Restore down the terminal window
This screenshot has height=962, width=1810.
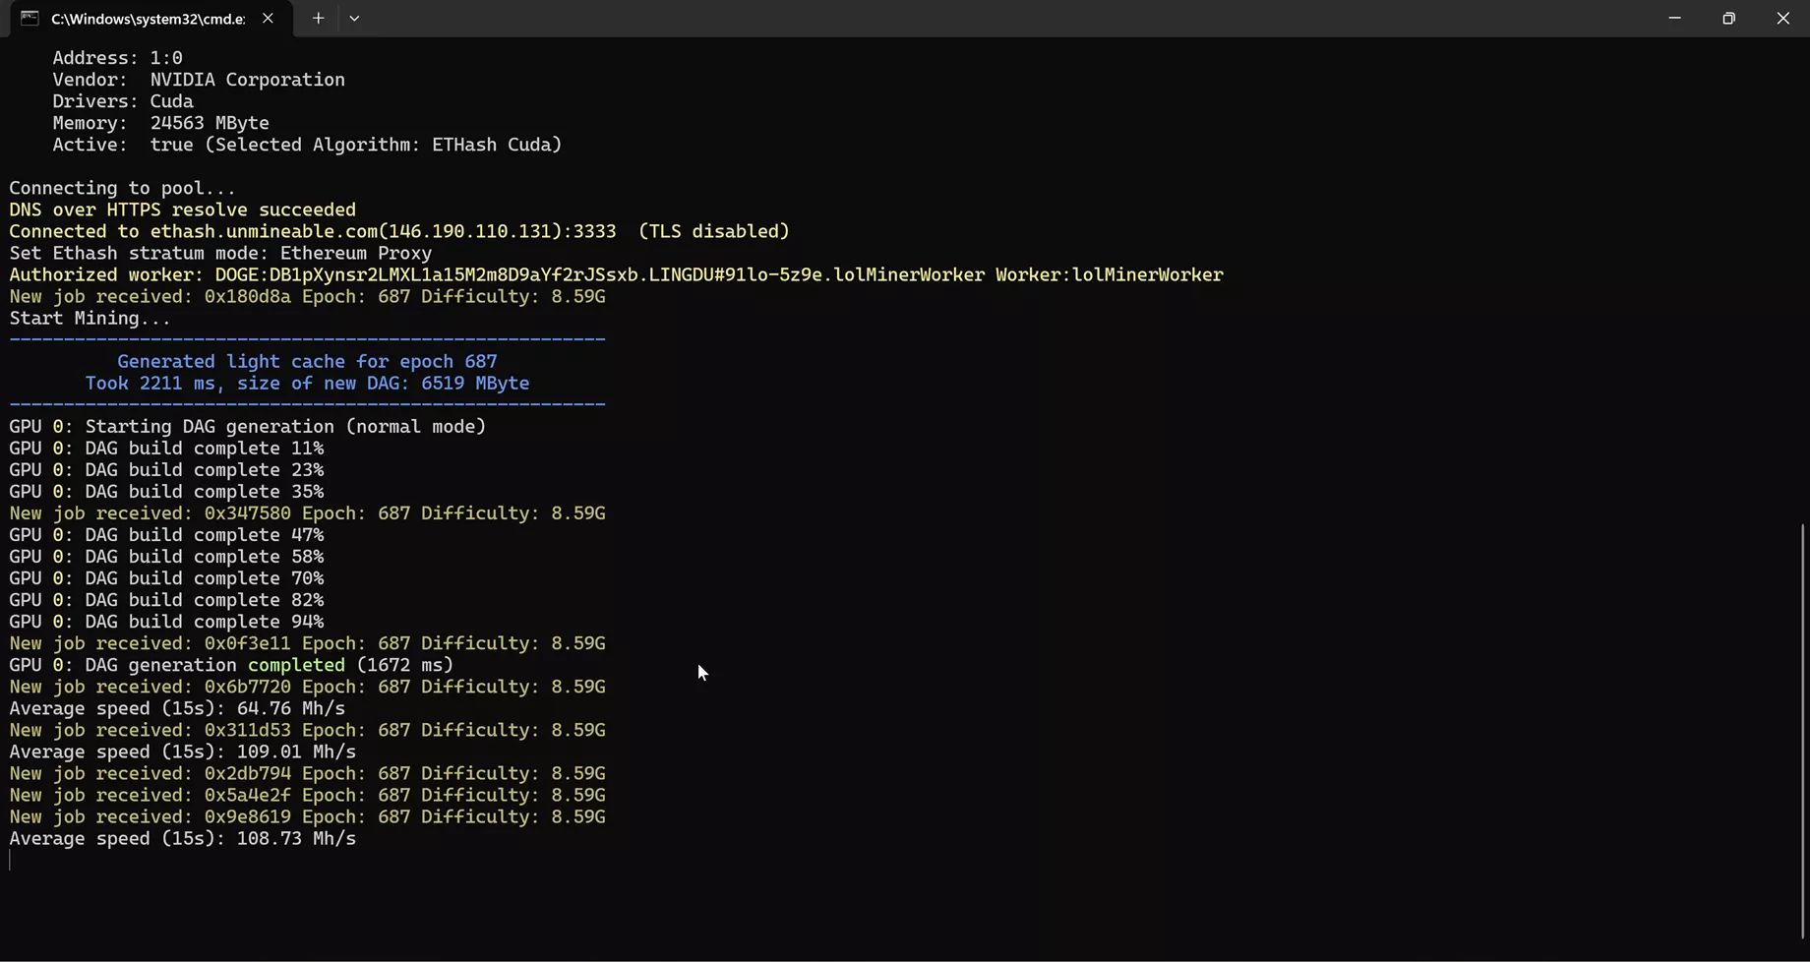click(x=1728, y=19)
